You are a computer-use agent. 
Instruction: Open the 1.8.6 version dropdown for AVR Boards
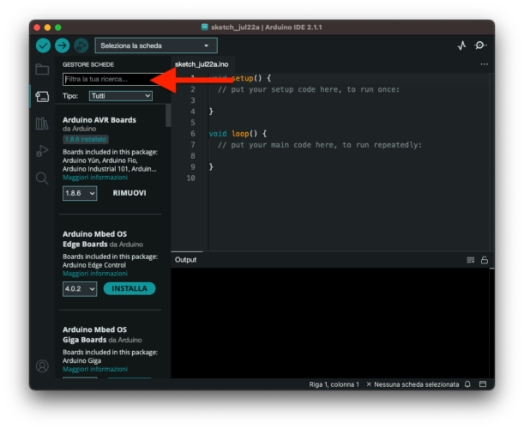pyautogui.click(x=80, y=193)
